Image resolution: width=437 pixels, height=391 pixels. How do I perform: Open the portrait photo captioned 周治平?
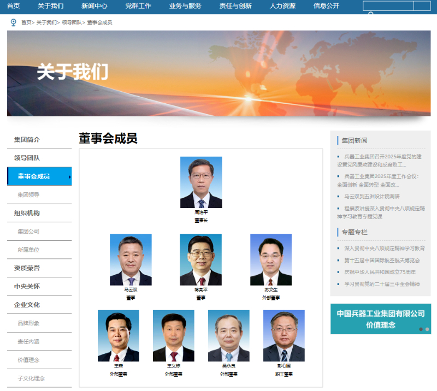pos(201,182)
